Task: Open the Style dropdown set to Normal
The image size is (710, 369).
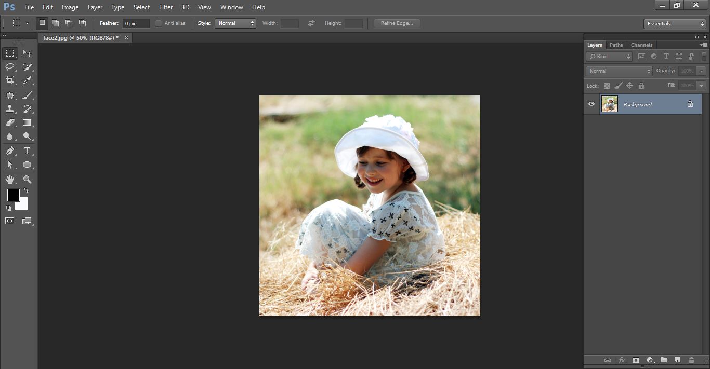Action: pos(235,23)
